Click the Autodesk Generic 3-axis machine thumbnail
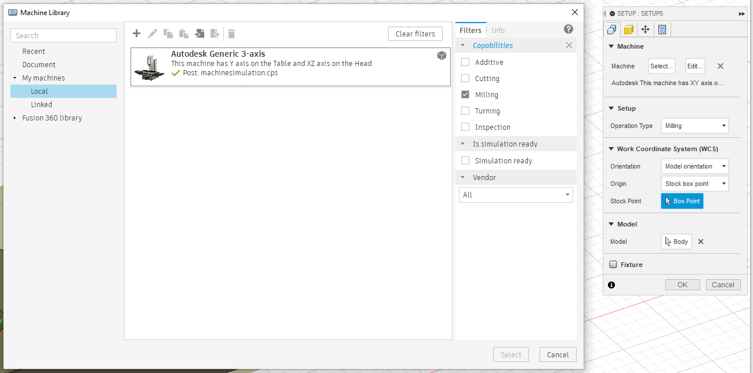This screenshot has width=753, height=373. [x=150, y=67]
